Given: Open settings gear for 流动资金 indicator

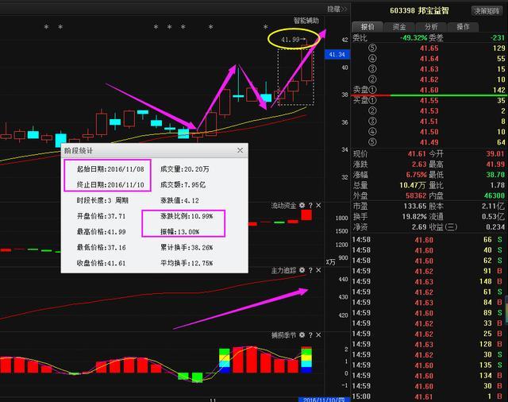Looking at the screenshot, I should click(302, 205).
